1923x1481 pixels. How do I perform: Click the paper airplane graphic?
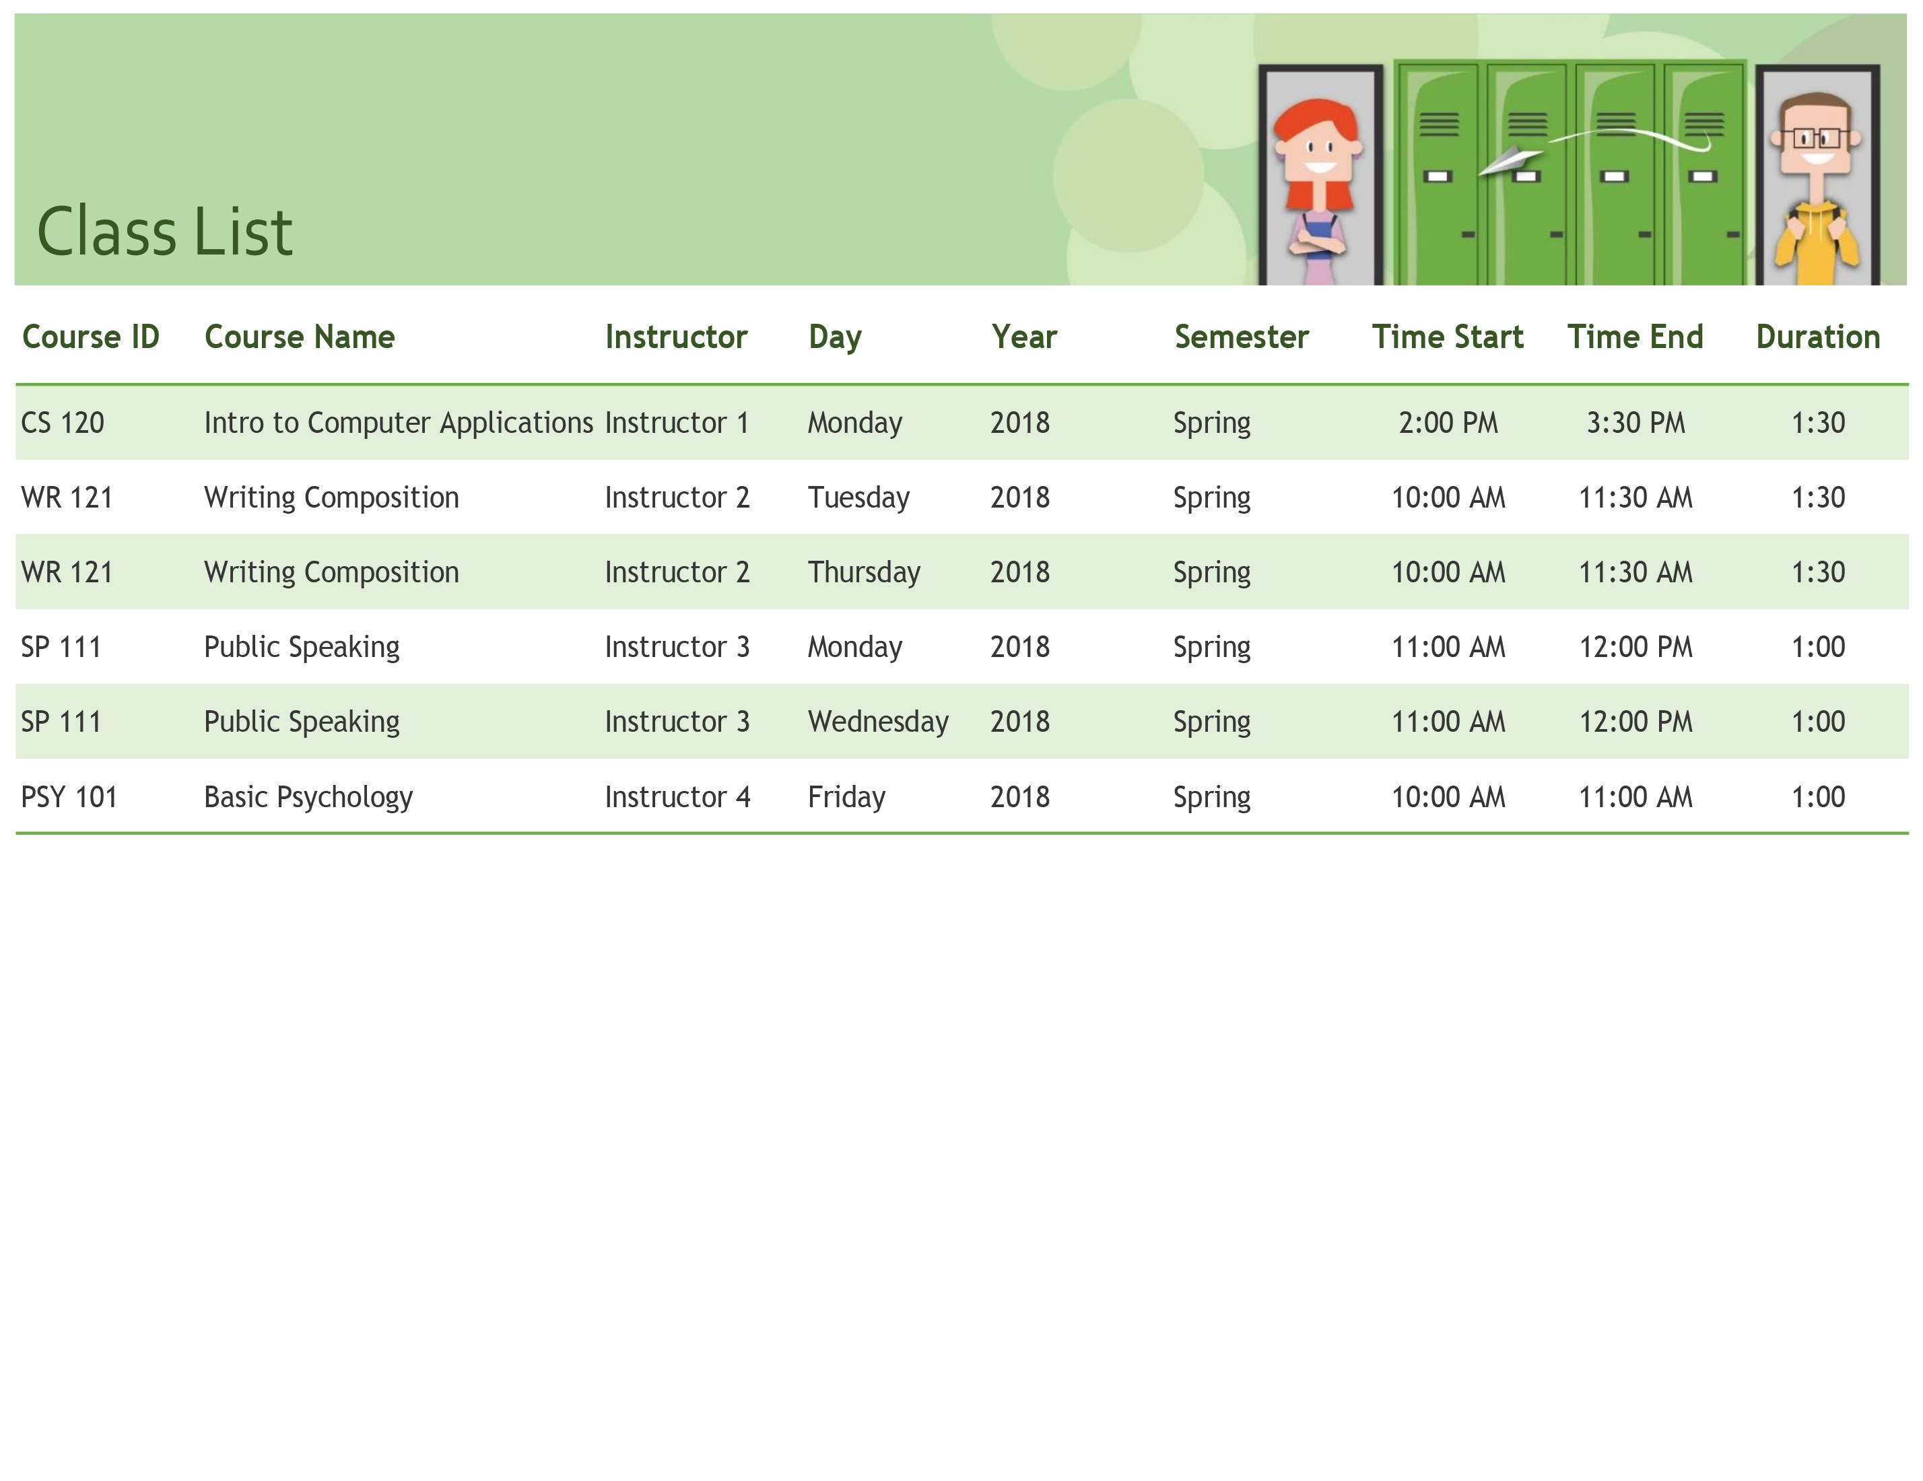(1509, 162)
